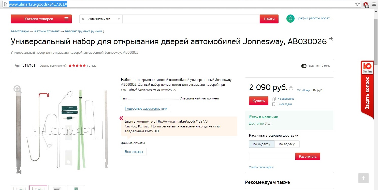Select the highlighted second product thumbnail
This screenshot has height=190, width=378.
point(38,188)
